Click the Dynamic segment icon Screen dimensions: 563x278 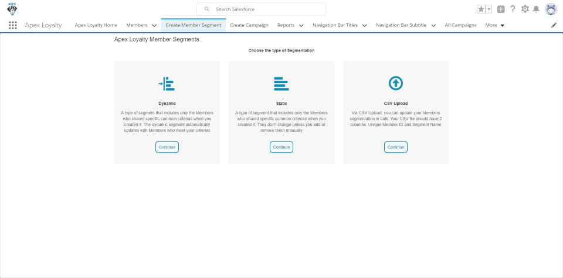coord(167,84)
